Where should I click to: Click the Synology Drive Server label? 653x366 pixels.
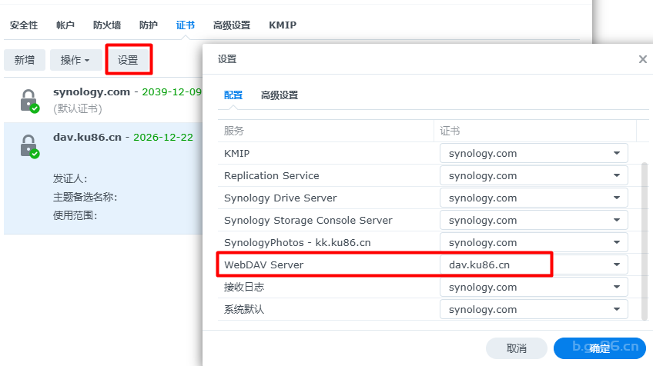(280, 198)
